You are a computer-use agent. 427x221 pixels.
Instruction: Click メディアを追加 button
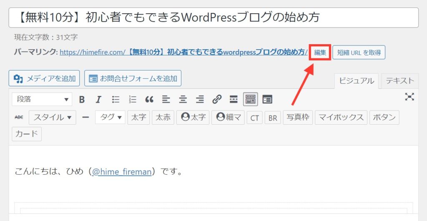pyautogui.click(x=44, y=78)
